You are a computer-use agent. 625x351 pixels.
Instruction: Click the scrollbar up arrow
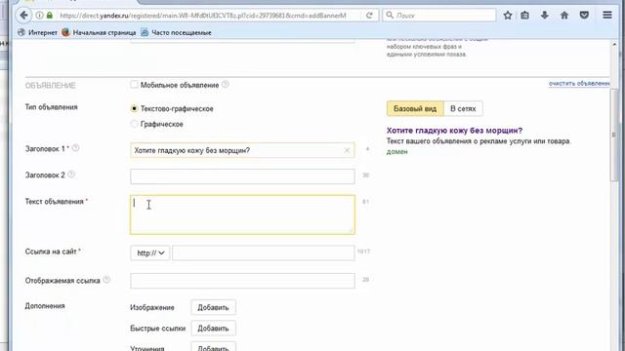[x=614, y=45]
